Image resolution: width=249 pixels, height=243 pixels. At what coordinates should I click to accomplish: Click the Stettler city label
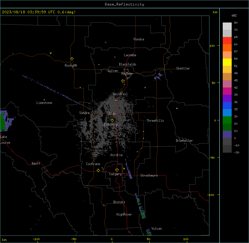(183, 68)
